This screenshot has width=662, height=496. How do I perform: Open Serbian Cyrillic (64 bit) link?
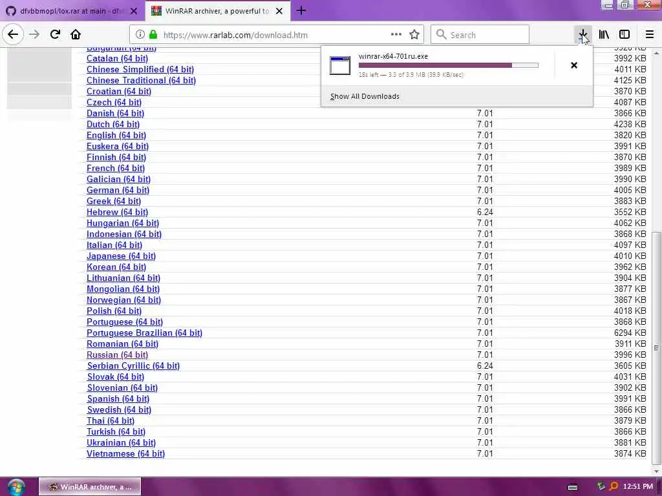coord(133,366)
